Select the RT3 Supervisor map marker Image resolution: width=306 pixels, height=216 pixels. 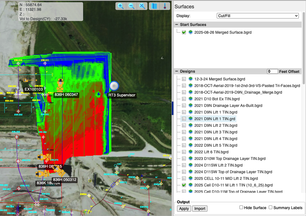[x=114, y=86]
